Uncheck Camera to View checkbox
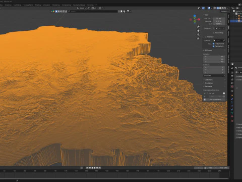This screenshot has height=182, width=242. click(x=214, y=46)
